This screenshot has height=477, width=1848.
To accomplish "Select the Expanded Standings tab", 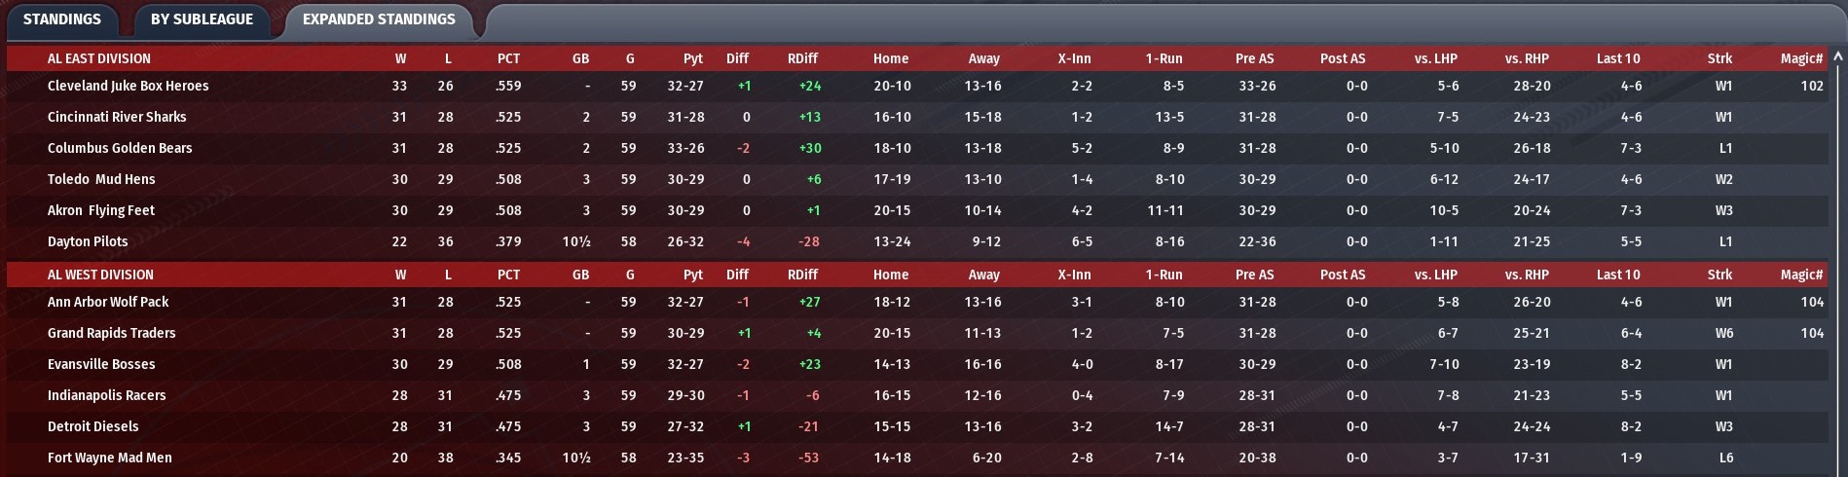I will click(x=379, y=19).
